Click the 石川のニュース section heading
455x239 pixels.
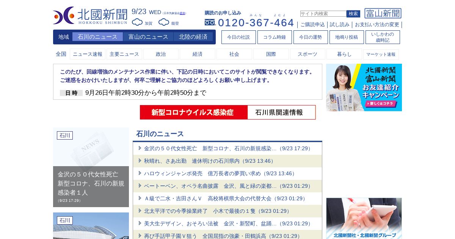coord(160,134)
